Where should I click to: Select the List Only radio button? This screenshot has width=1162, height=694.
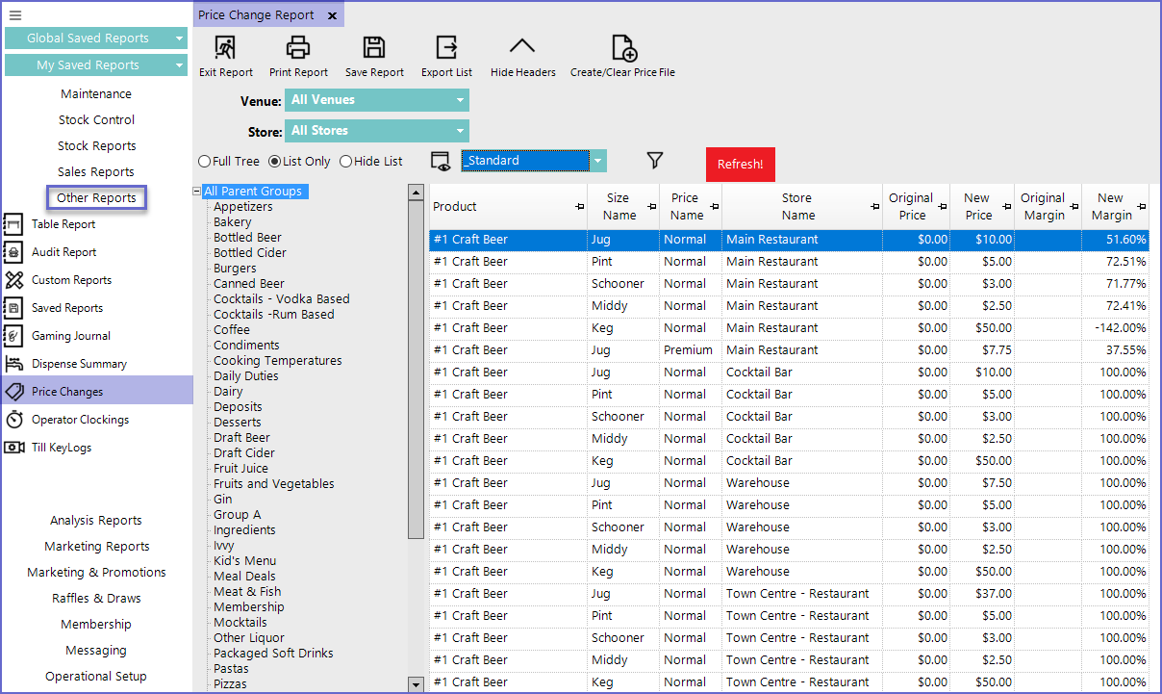pos(274,162)
